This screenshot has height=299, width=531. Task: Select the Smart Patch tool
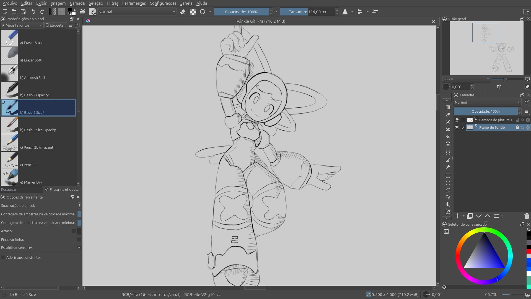click(448, 129)
